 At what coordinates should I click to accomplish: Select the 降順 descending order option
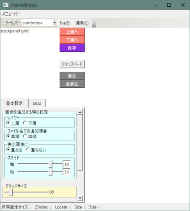tap(25, 136)
